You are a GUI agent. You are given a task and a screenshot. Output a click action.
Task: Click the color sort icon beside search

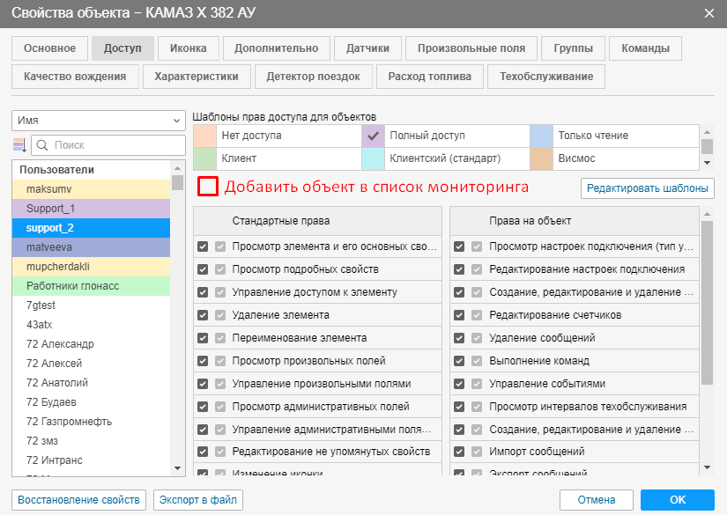pos(20,145)
